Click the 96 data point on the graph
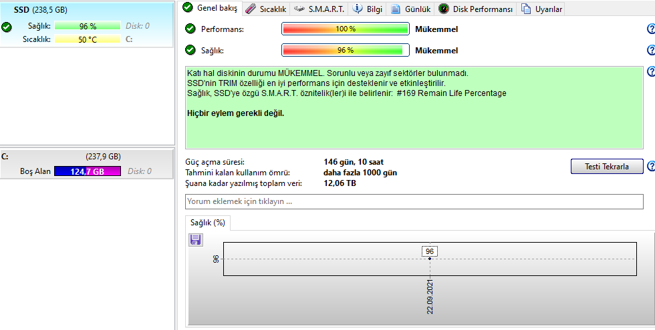This screenshot has height=330, width=655. 429,259
